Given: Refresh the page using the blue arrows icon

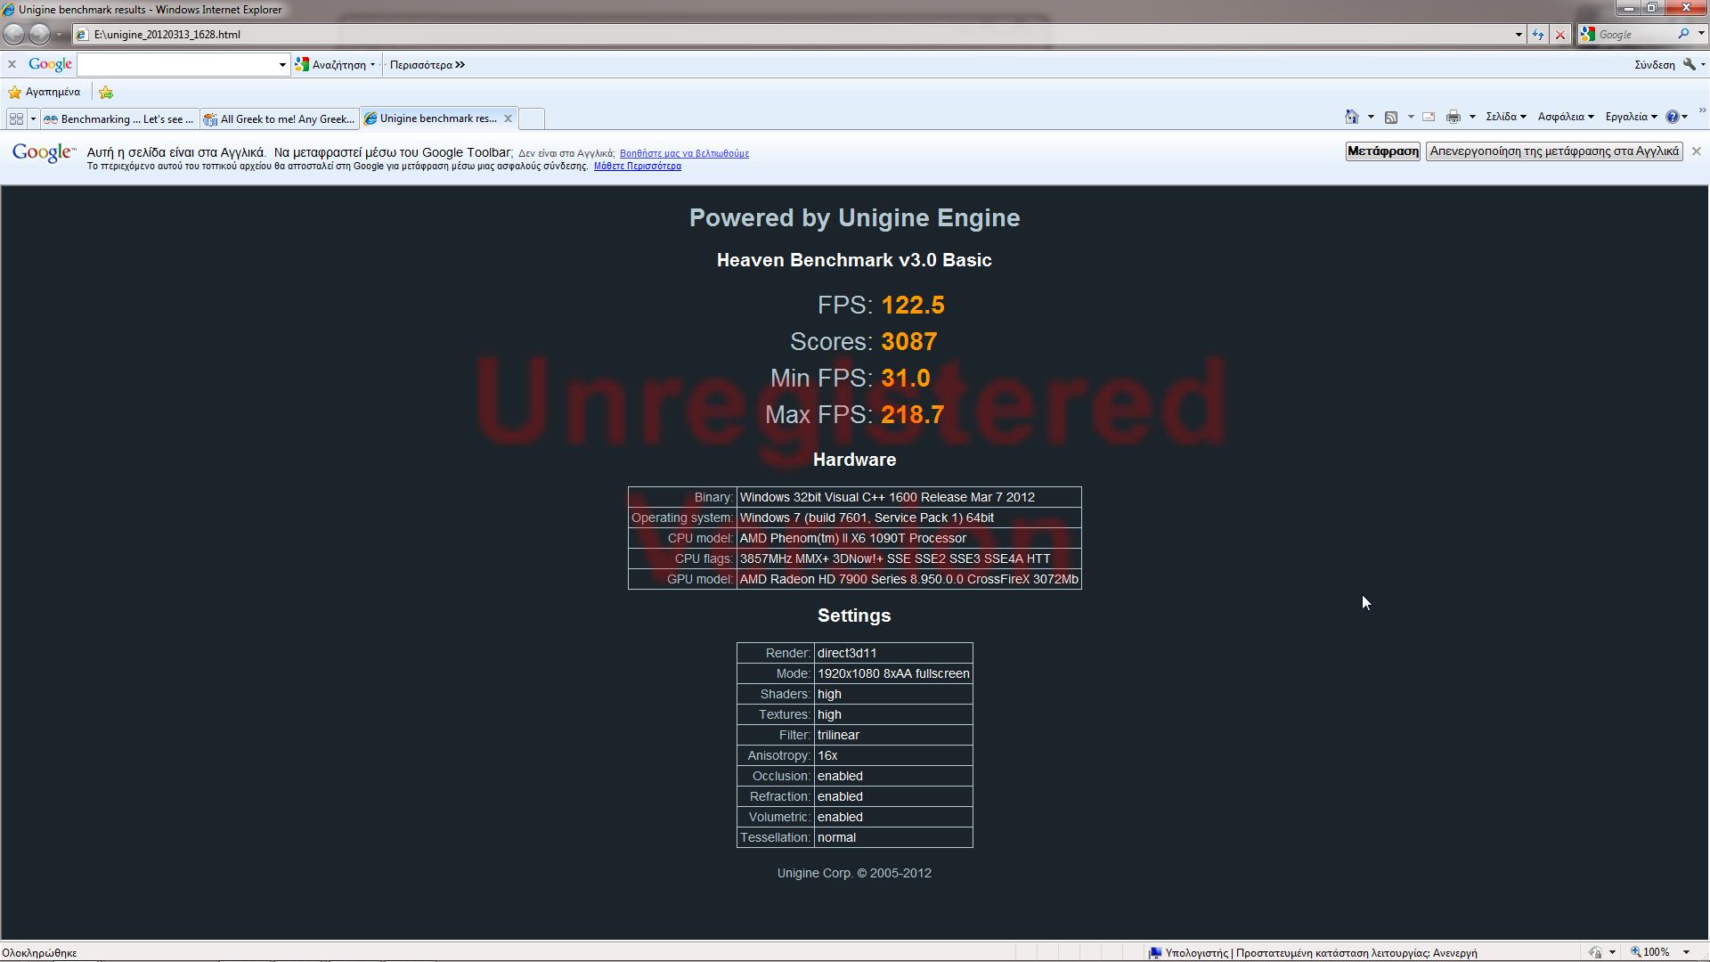Looking at the screenshot, I should pyautogui.click(x=1538, y=35).
